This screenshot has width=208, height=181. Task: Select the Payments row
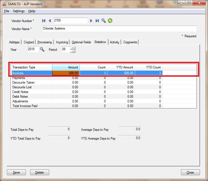pos(87,78)
